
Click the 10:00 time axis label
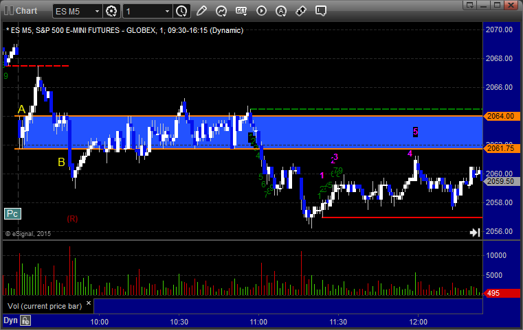pos(100,322)
